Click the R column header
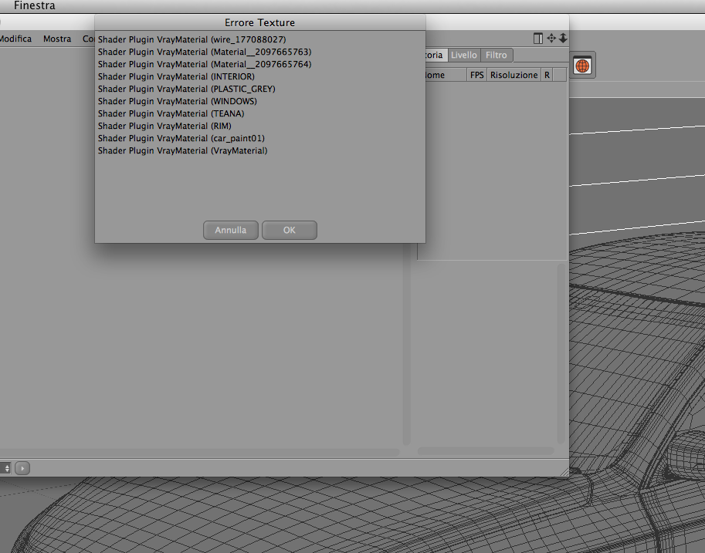 click(547, 75)
